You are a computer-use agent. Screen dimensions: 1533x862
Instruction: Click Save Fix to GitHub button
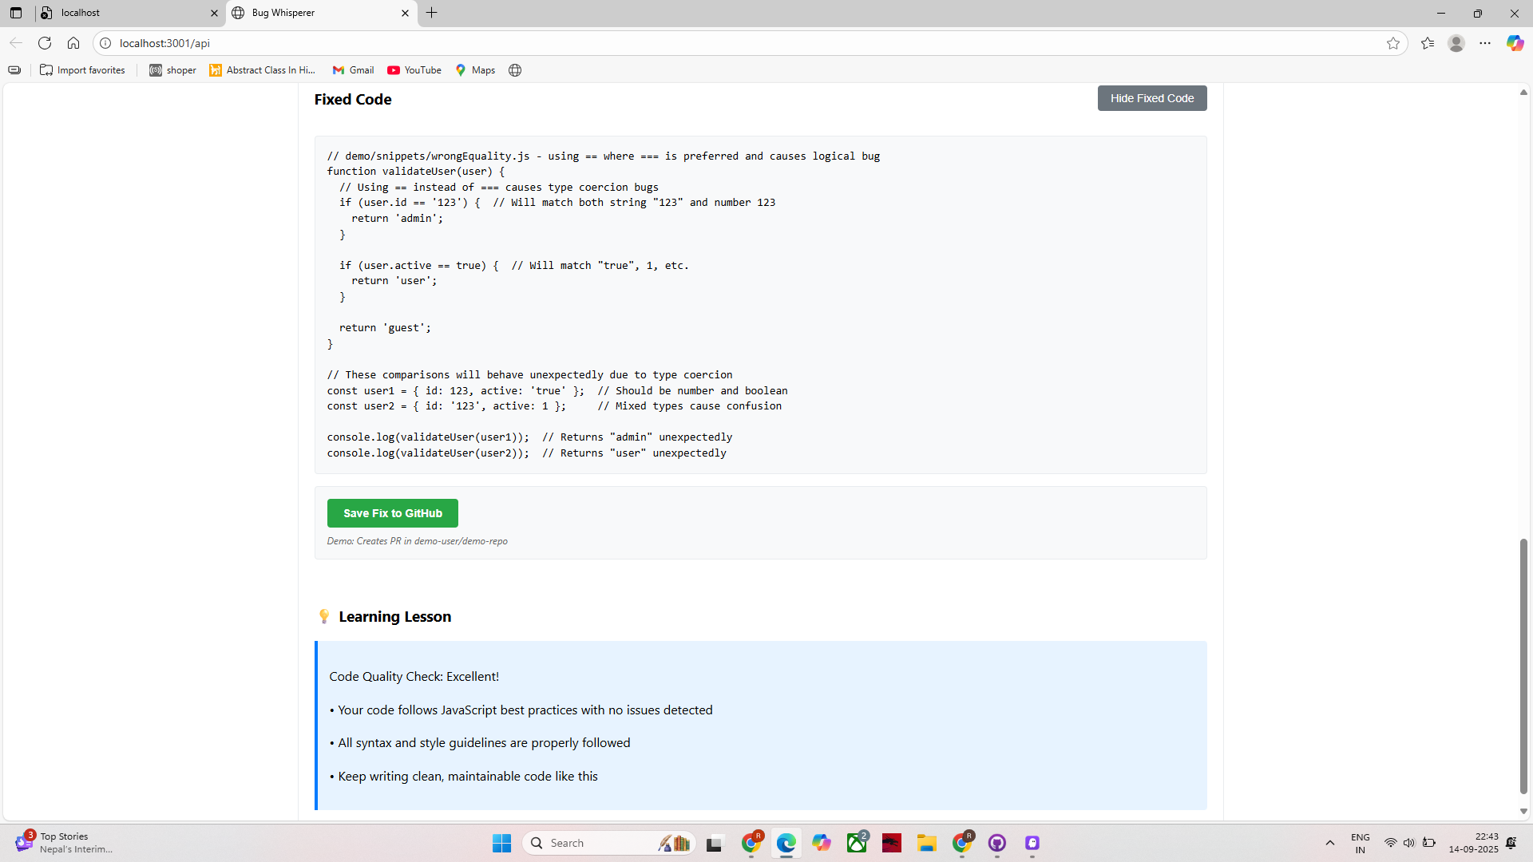point(392,513)
